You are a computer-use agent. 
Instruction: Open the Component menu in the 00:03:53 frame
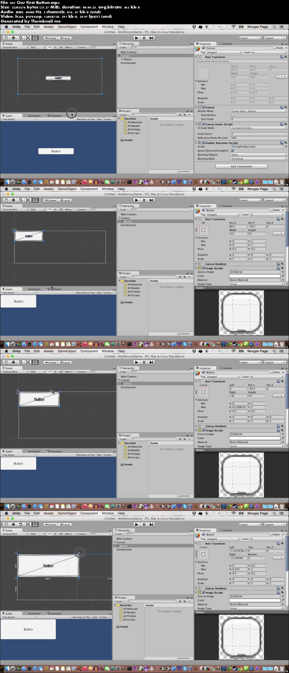[89, 351]
